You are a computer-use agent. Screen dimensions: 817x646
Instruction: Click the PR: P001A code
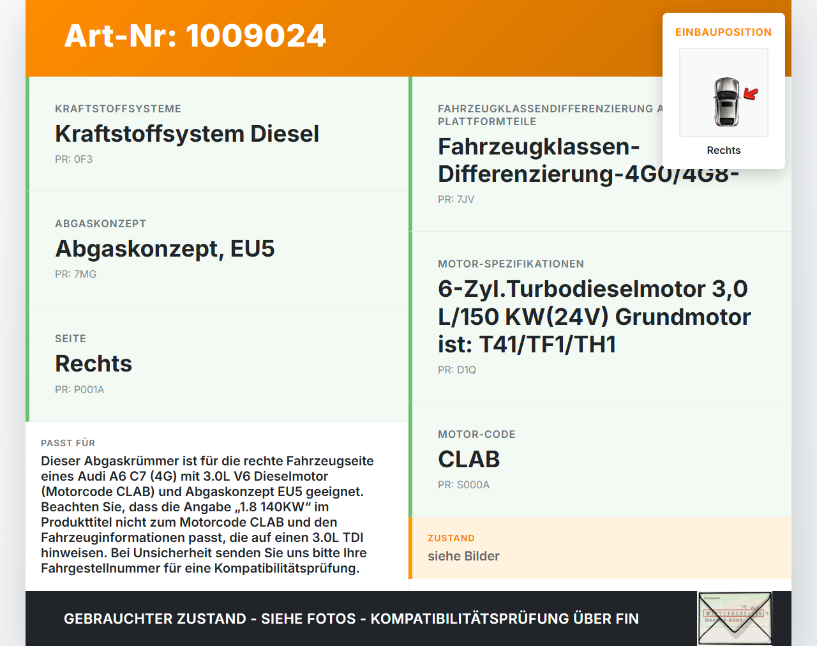pyautogui.click(x=80, y=389)
